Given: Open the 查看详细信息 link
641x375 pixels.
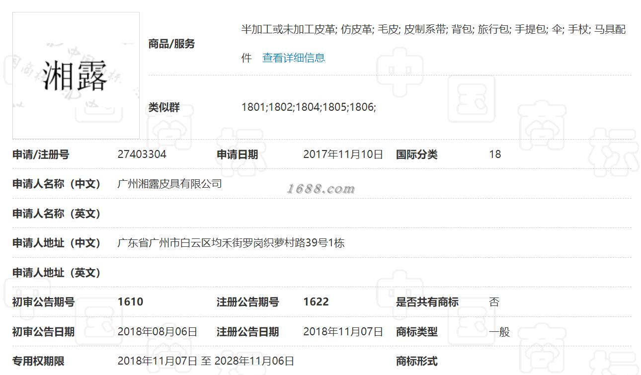Looking at the screenshot, I should coord(294,58).
